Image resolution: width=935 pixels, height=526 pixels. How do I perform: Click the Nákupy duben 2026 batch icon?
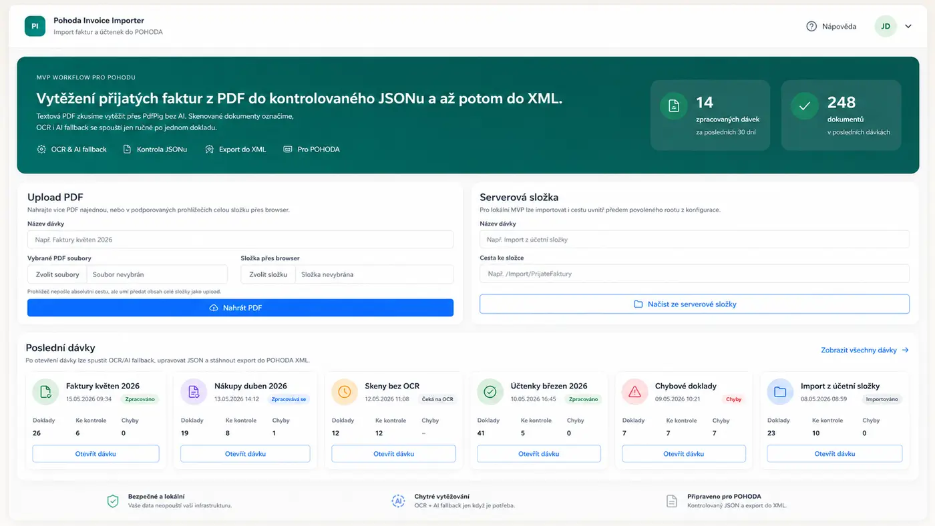[194, 392]
